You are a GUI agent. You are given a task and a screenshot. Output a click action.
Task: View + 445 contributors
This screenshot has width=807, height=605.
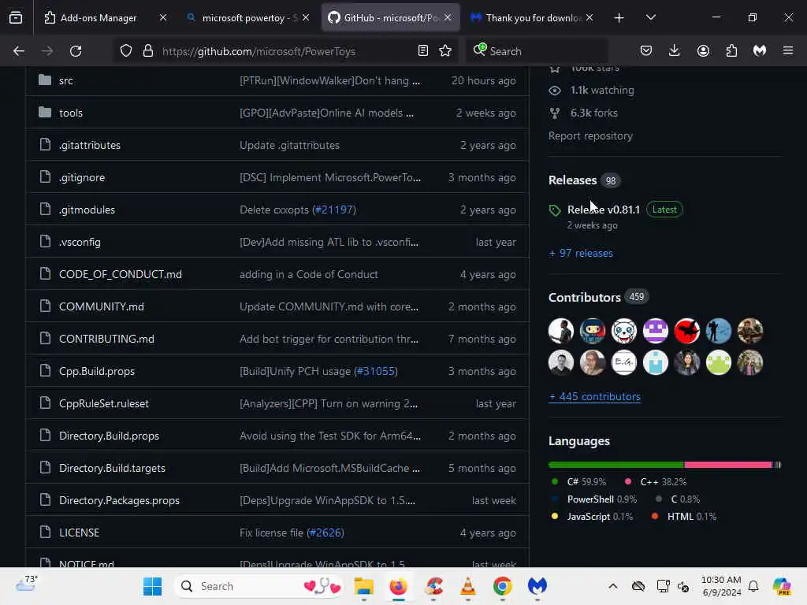tap(594, 397)
